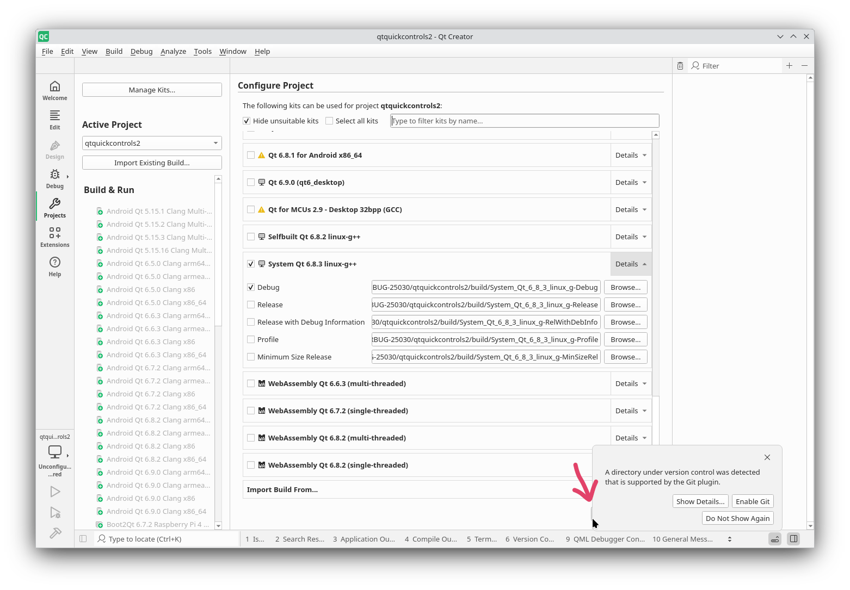Click the Build & Run list scrollbar
Viewport: 850px width, 590px height.
[x=218, y=352]
